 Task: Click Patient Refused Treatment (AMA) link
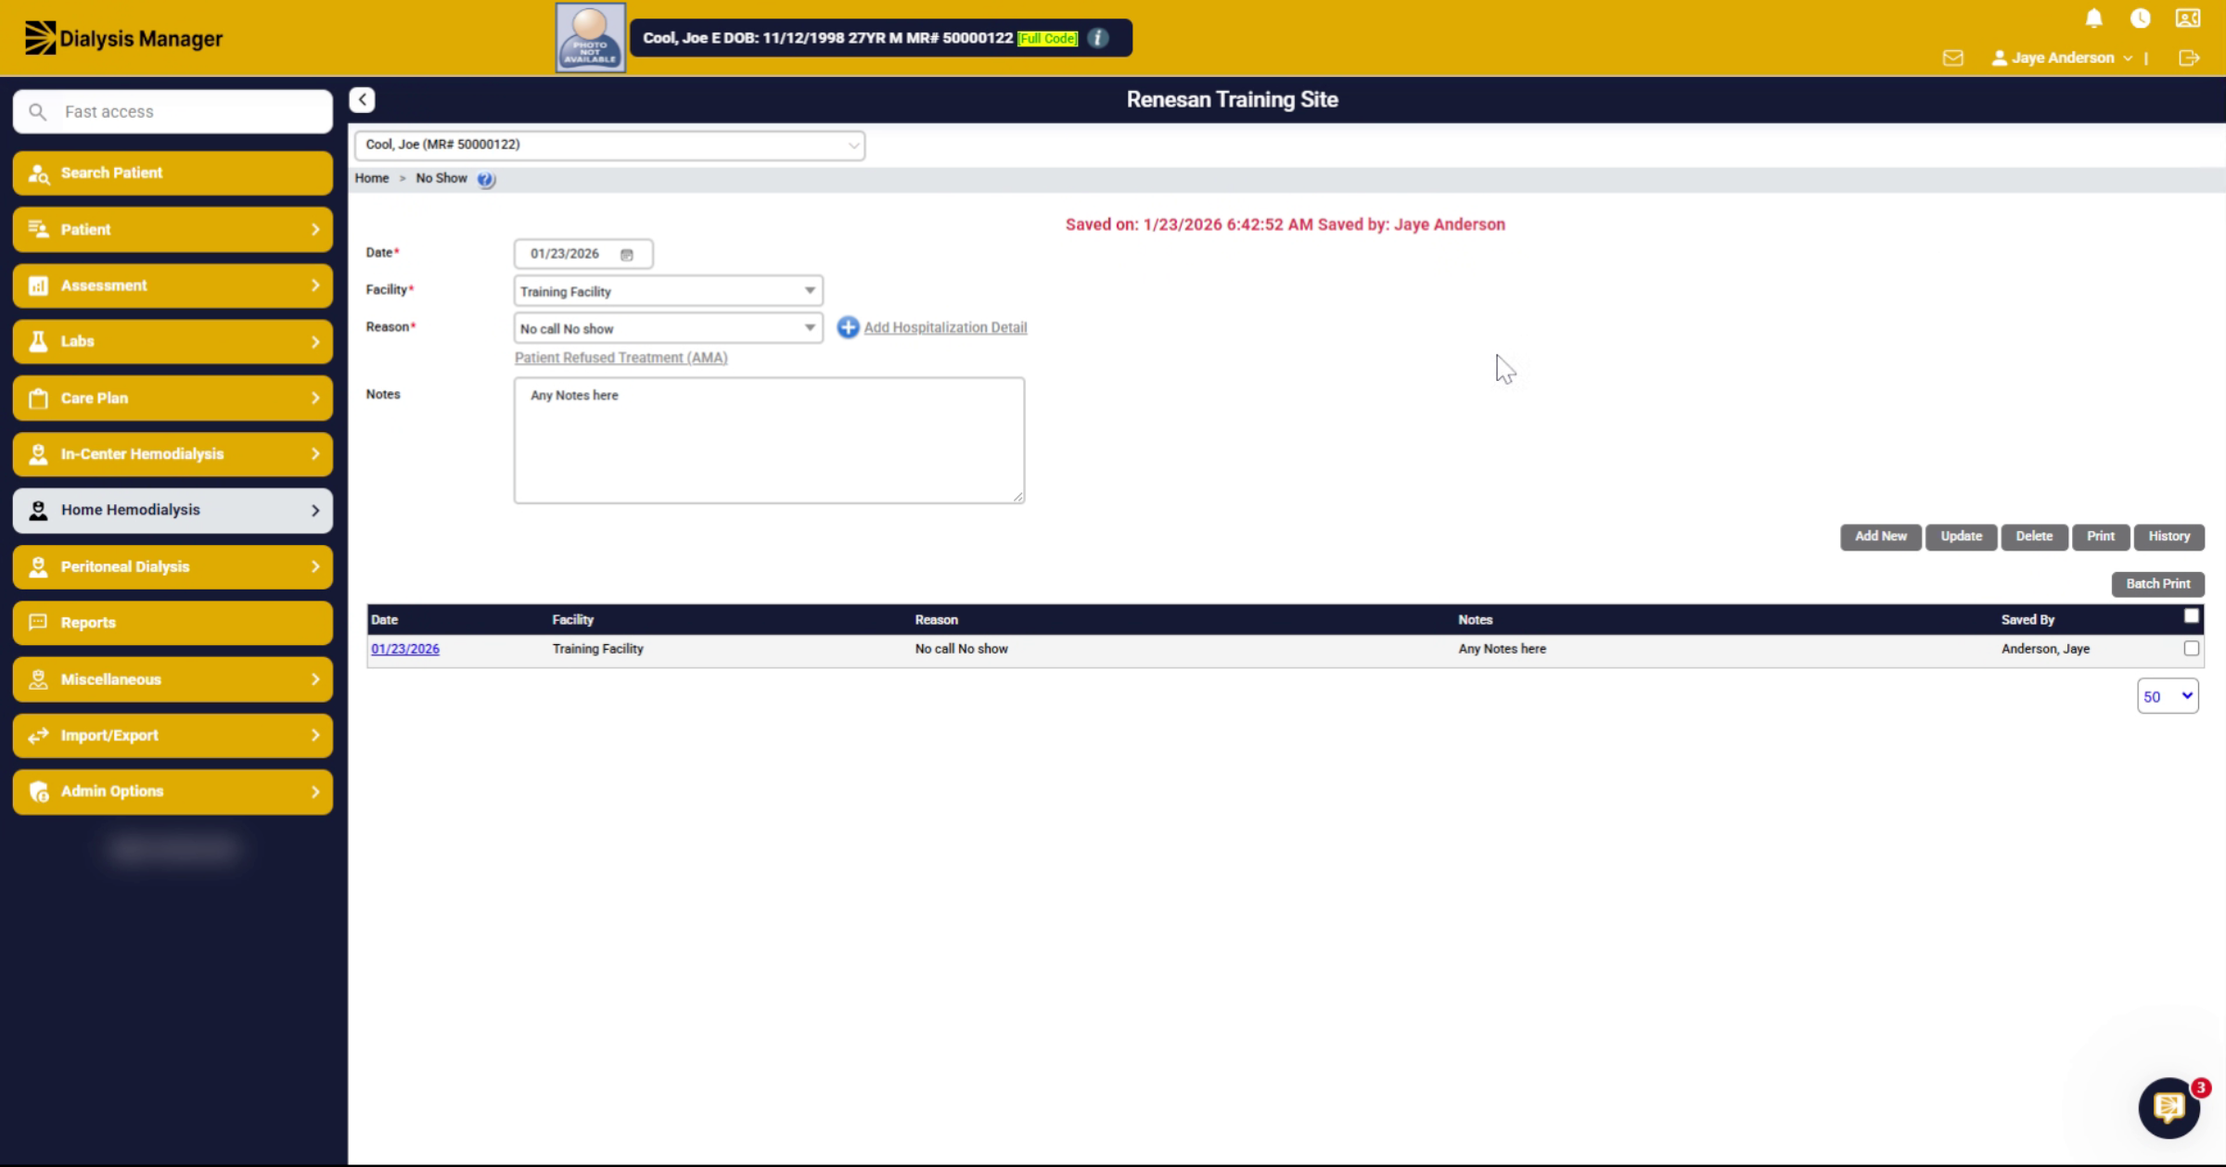pyautogui.click(x=620, y=358)
